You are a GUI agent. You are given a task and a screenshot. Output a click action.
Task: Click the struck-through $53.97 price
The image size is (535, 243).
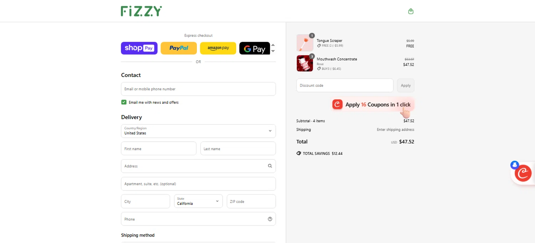coord(409,59)
